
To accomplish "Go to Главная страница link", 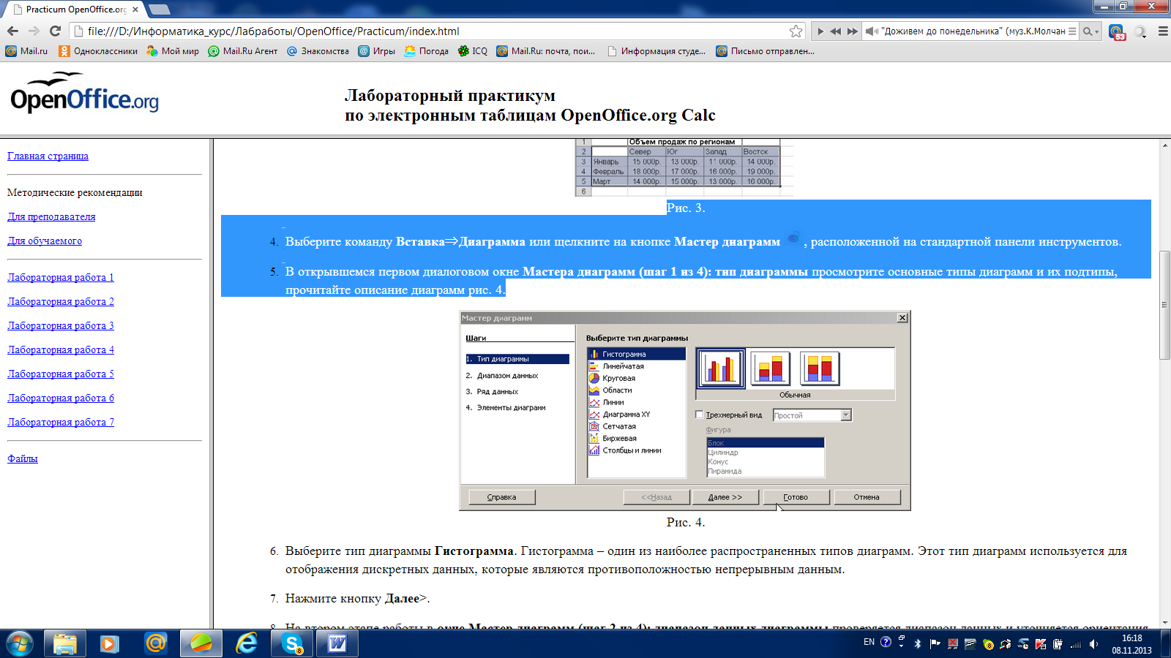I will point(48,156).
